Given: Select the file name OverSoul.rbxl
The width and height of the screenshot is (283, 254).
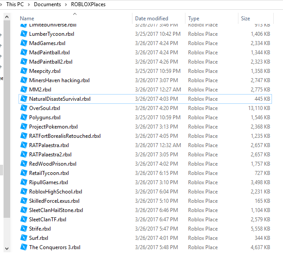Looking at the screenshot, I should 45,108.
